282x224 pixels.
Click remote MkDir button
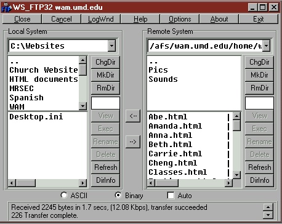click(x=259, y=75)
